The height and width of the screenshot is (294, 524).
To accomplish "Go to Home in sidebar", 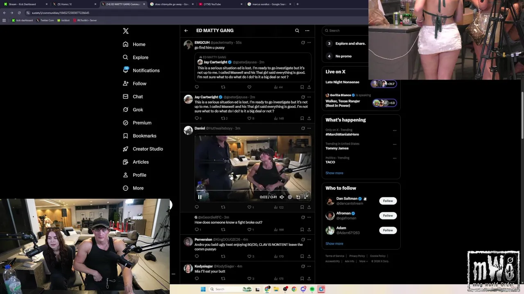I will pyautogui.click(x=134, y=44).
